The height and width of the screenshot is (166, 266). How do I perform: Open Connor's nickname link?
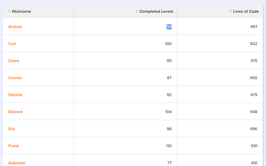point(15,78)
